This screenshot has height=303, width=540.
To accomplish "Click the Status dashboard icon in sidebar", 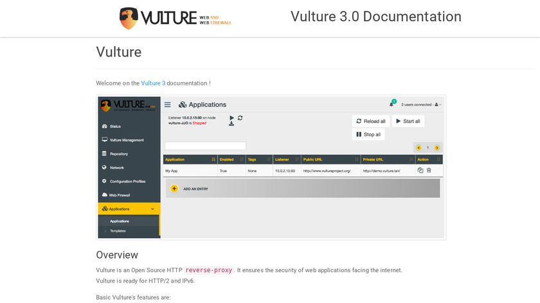I will pyautogui.click(x=104, y=126).
